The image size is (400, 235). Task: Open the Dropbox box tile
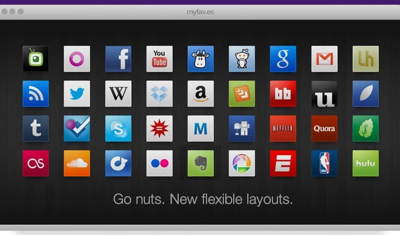click(159, 94)
